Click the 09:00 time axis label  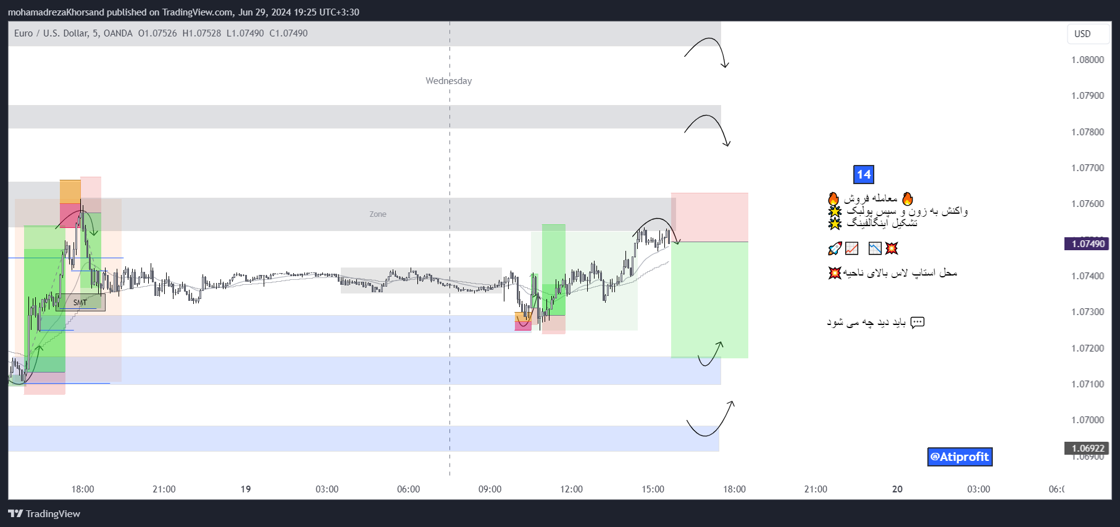[x=490, y=489]
